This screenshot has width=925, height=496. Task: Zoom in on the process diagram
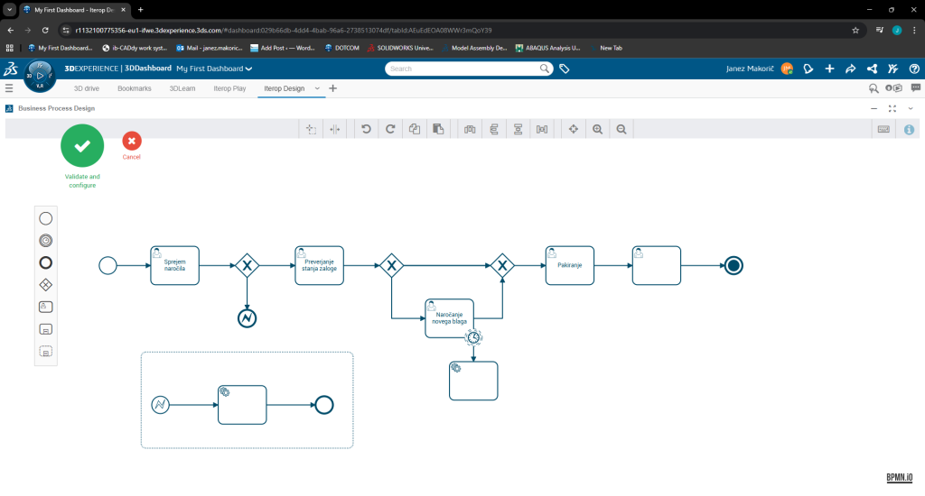pos(597,130)
